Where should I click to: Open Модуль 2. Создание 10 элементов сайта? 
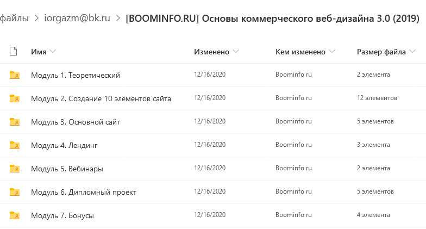(101, 98)
